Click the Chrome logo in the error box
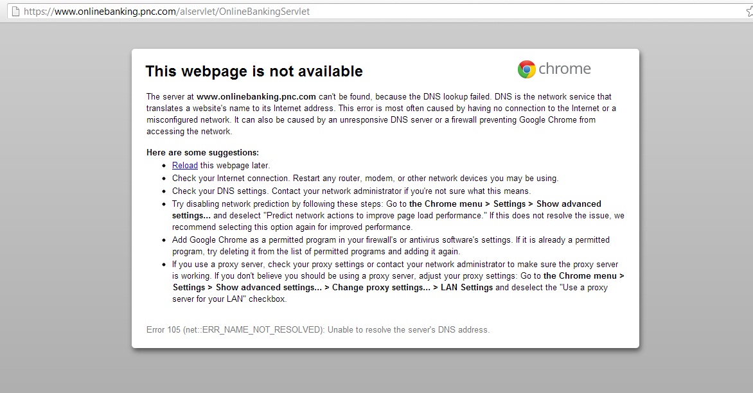The height and width of the screenshot is (393, 753). point(526,69)
